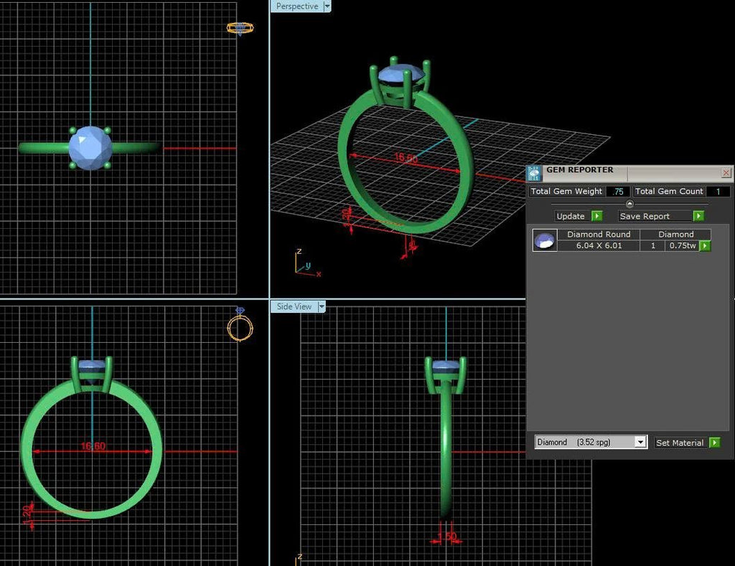735x566 pixels.
Task: Click the green arrow beside Save Report
Action: 698,216
